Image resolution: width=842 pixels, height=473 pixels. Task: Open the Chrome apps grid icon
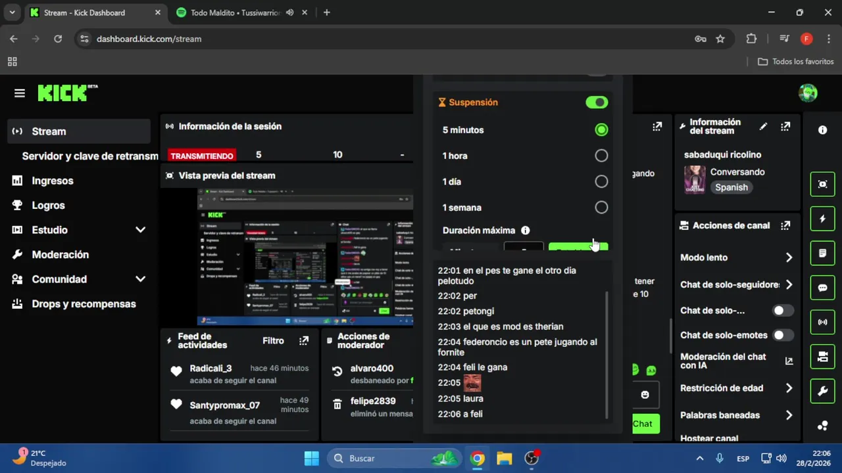pos(12,62)
